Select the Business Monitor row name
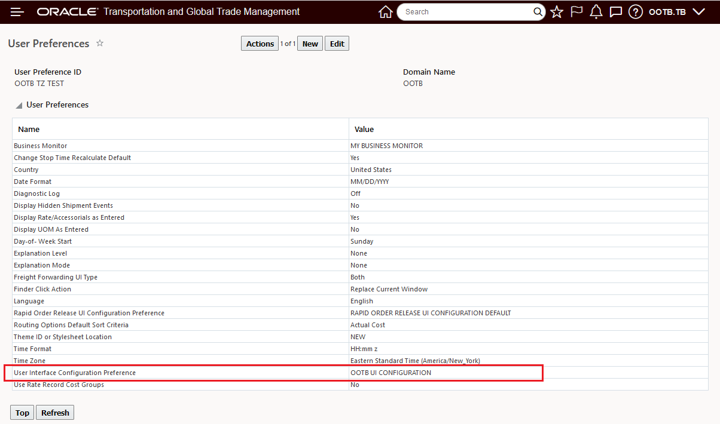720x424 pixels. pyautogui.click(x=41, y=146)
